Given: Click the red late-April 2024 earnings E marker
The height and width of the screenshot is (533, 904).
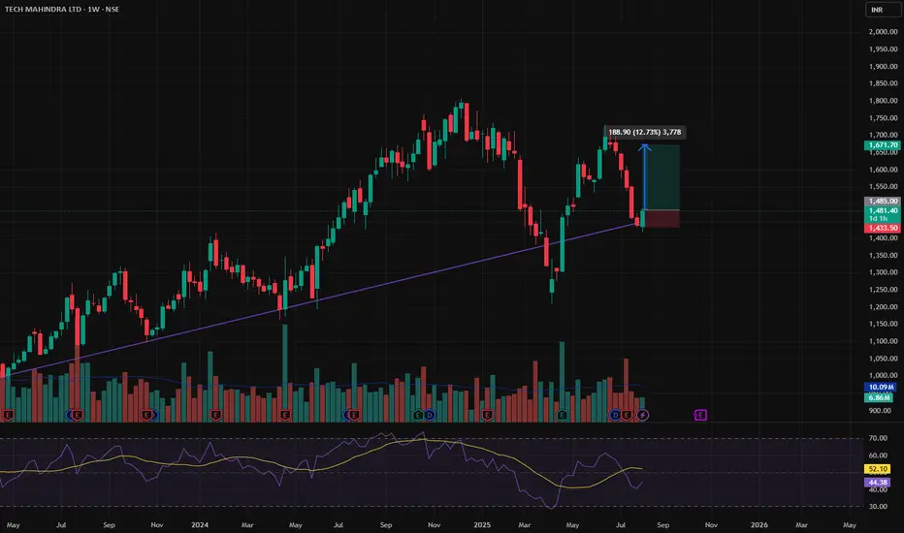Looking at the screenshot, I should [285, 415].
